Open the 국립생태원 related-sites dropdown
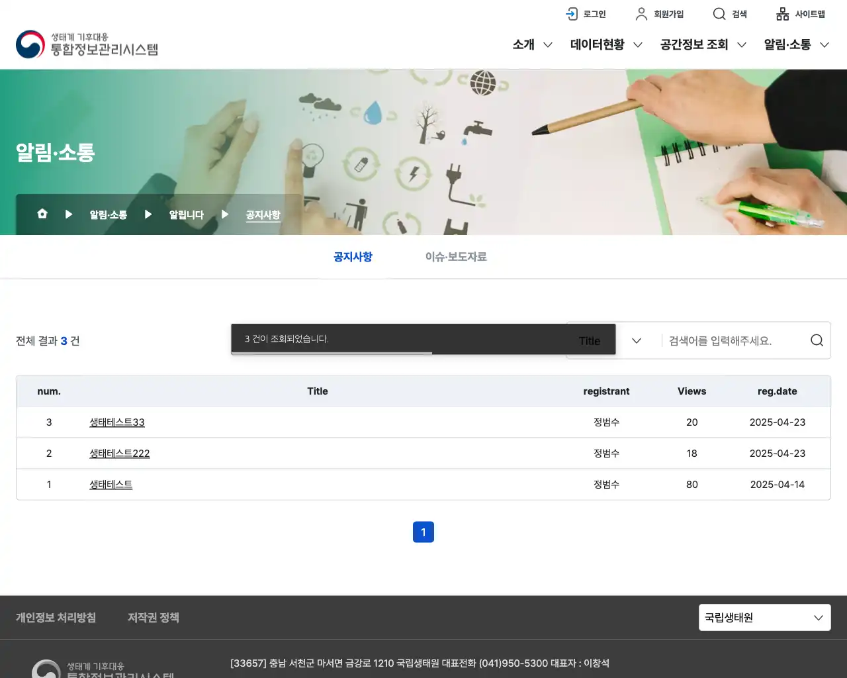The height and width of the screenshot is (678, 847). tap(765, 618)
